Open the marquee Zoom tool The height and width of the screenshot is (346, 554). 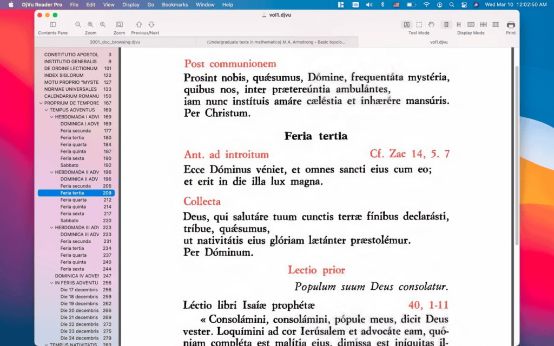point(119,24)
